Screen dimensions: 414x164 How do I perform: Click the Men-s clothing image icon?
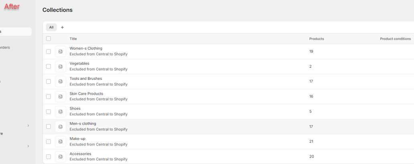coord(61,127)
